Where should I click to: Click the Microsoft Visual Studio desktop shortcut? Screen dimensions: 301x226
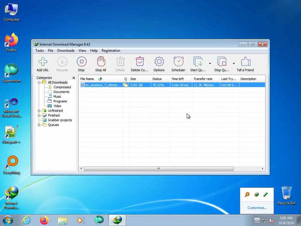[x=11, y=108]
